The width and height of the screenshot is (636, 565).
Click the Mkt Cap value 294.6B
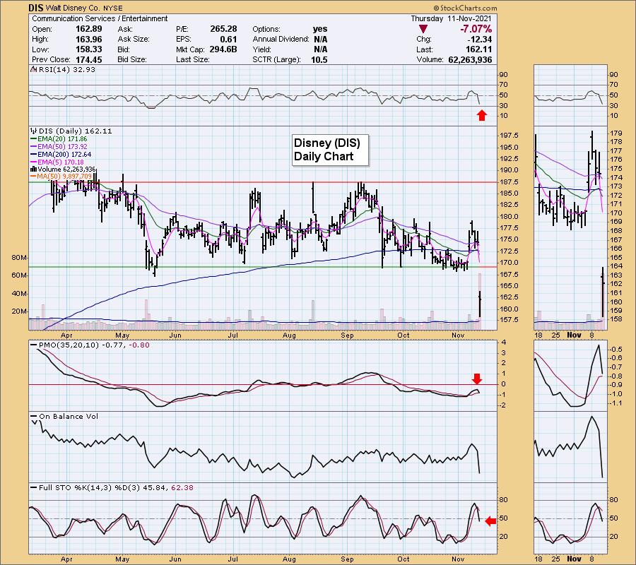[223, 49]
